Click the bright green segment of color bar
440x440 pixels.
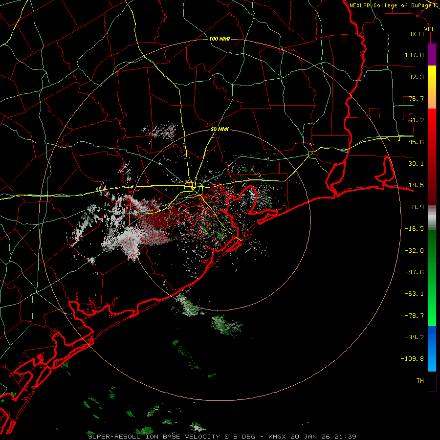click(x=432, y=278)
